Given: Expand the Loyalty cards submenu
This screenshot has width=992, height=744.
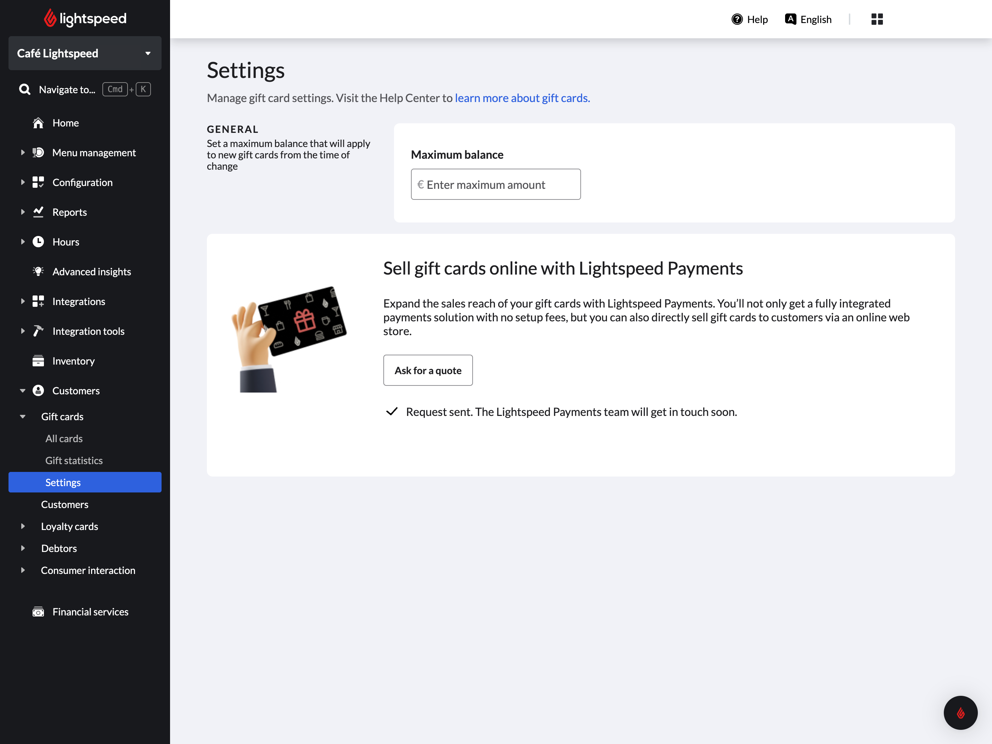Looking at the screenshot, I should point(22,526).
